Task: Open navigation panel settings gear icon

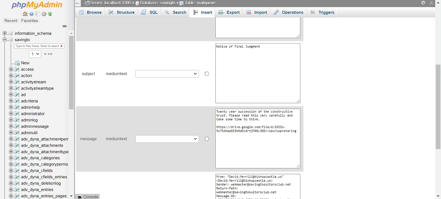Action: coord(44,14)
